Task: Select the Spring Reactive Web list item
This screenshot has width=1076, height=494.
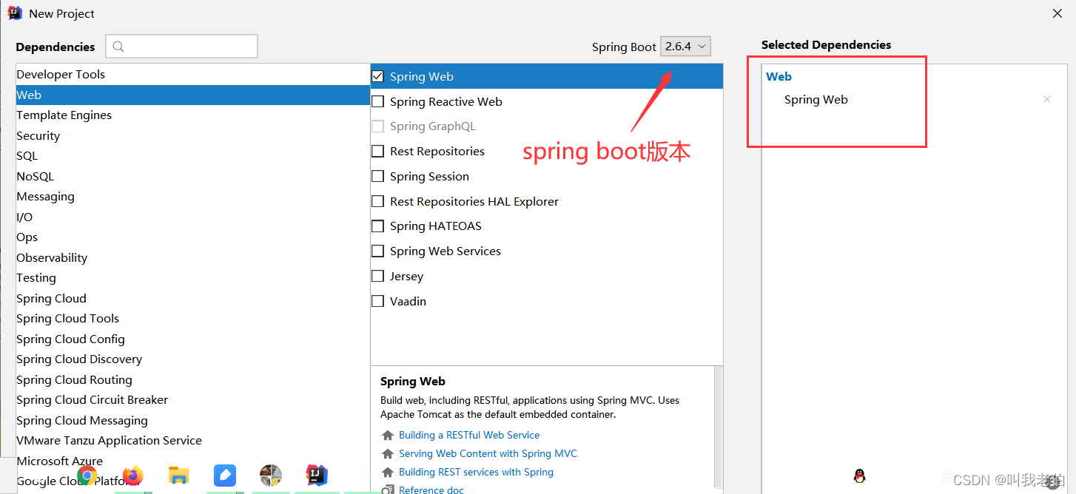Action: (547, 101)
